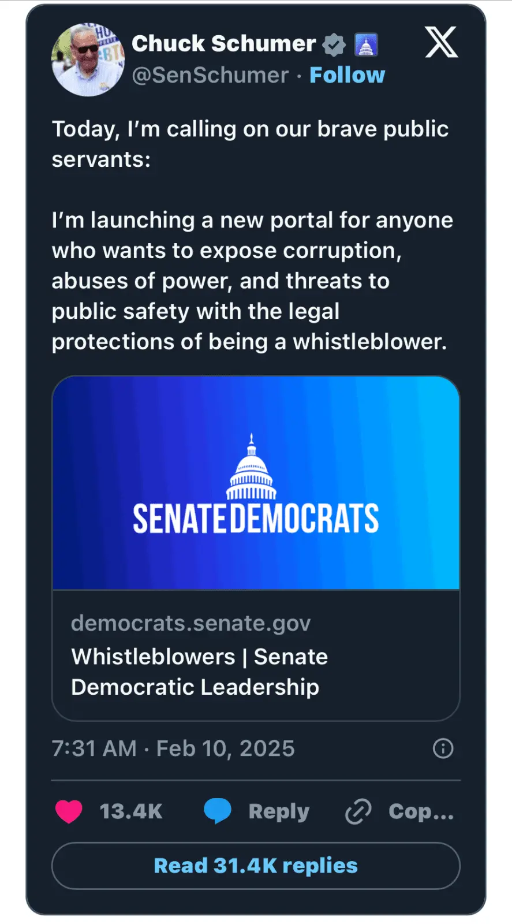Click the verified checkmark badge
512x924 pixels.
334,44
